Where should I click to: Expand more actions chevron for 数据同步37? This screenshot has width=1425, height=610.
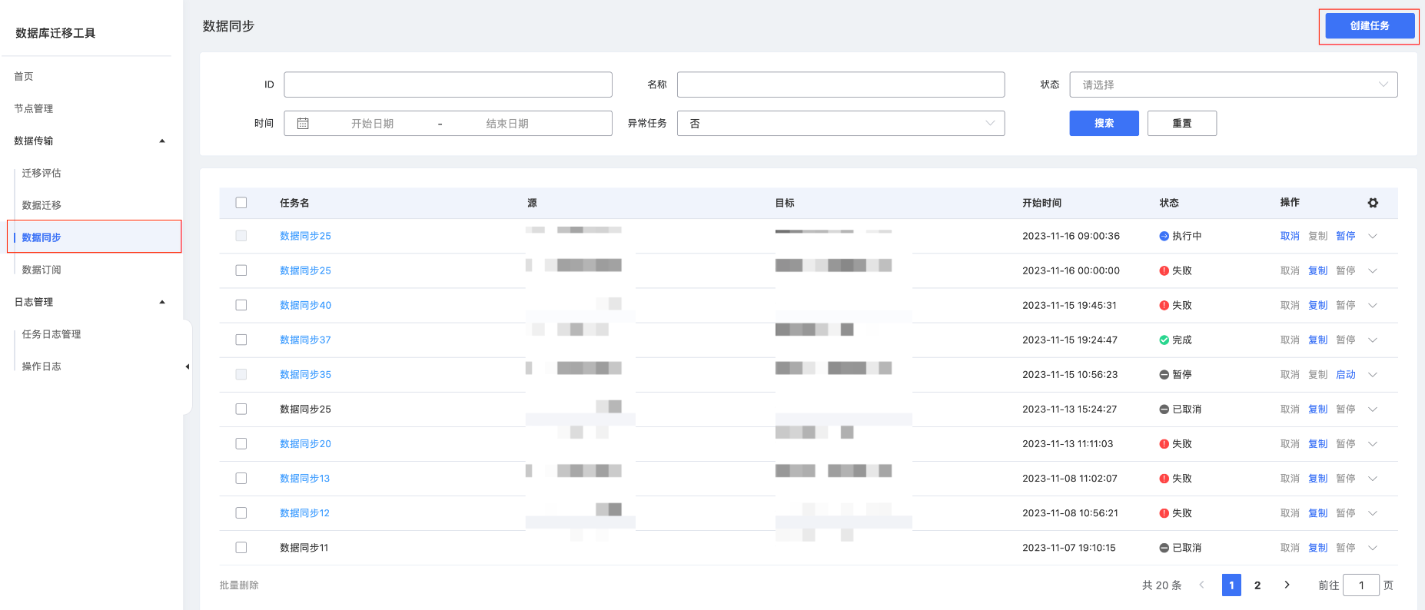1373,340
